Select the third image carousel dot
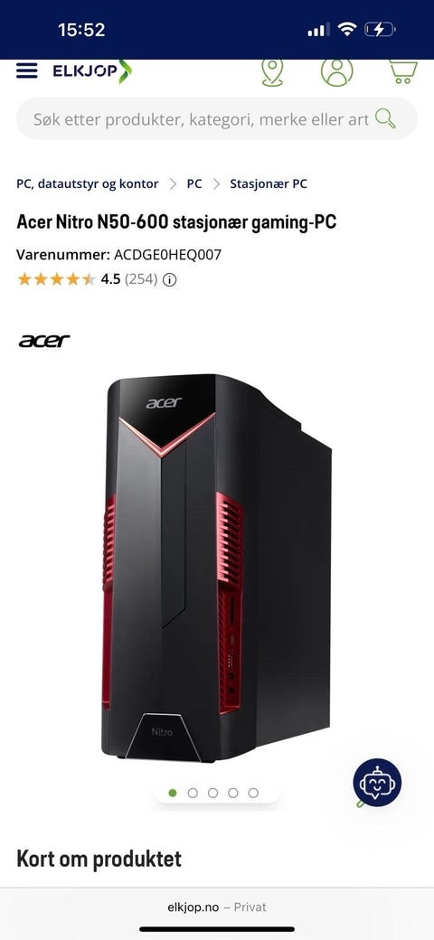The width and height of the screenshot is (434, 940). point(212,794)
